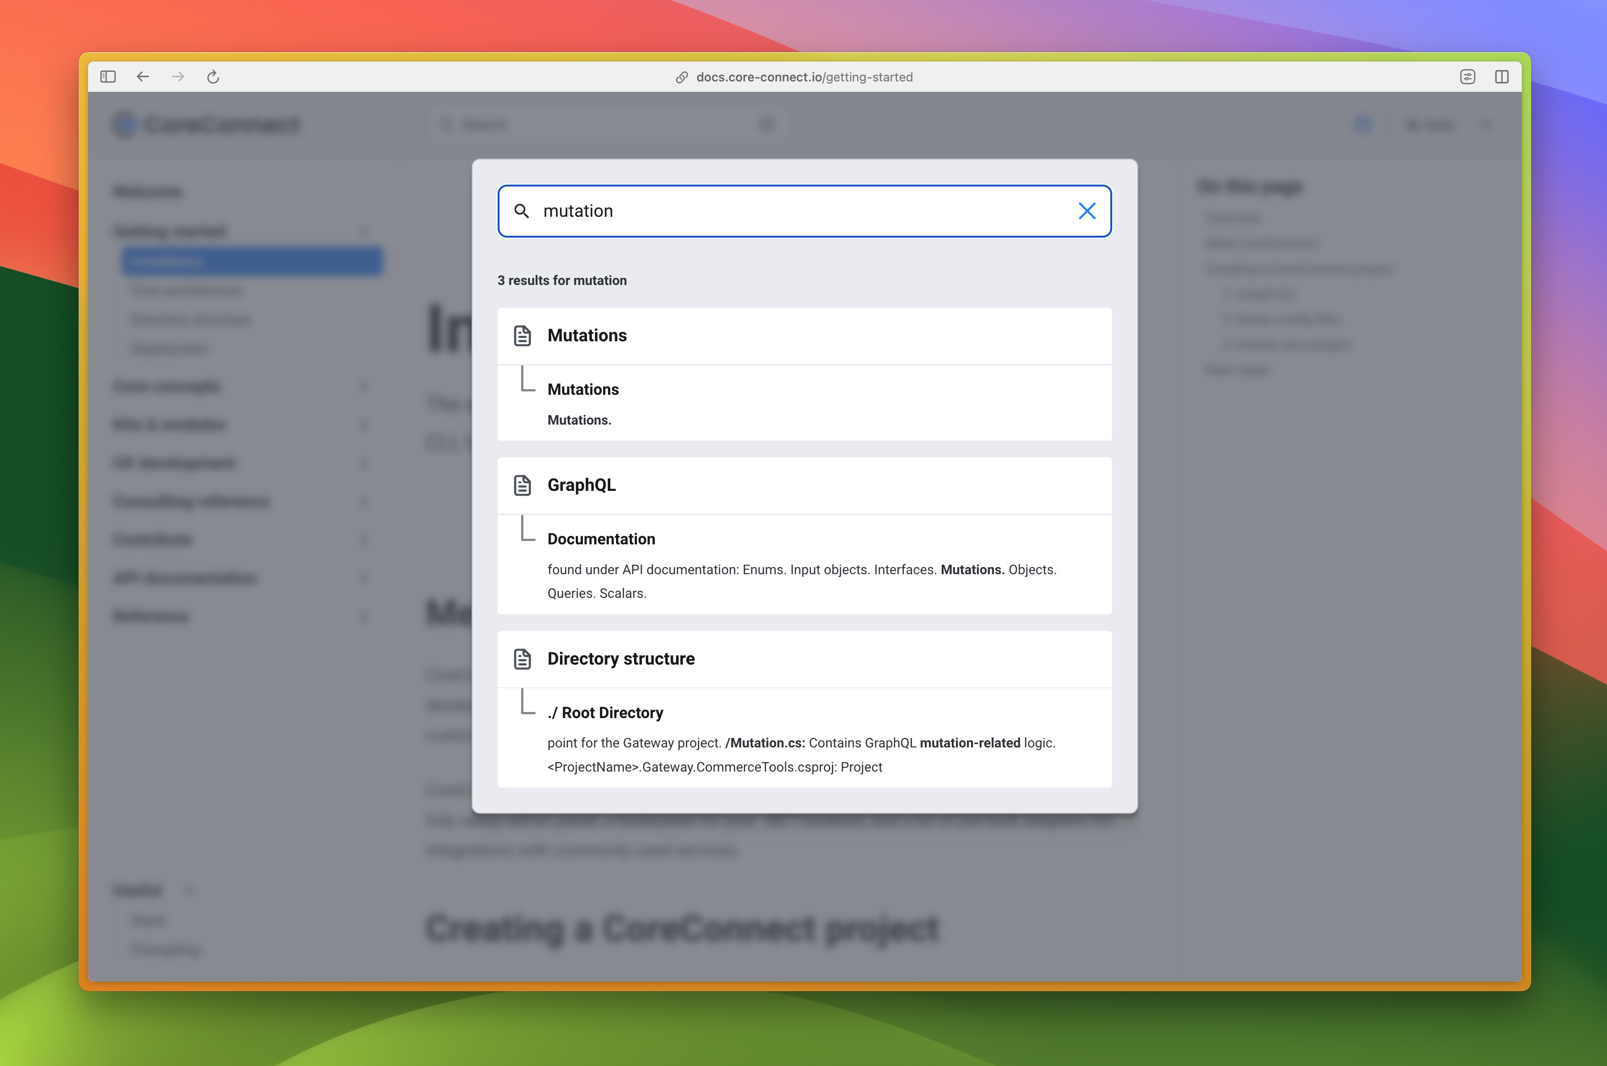Open the Mutations sub-result entry
1607x1066 pixels.
coord(583,390)
